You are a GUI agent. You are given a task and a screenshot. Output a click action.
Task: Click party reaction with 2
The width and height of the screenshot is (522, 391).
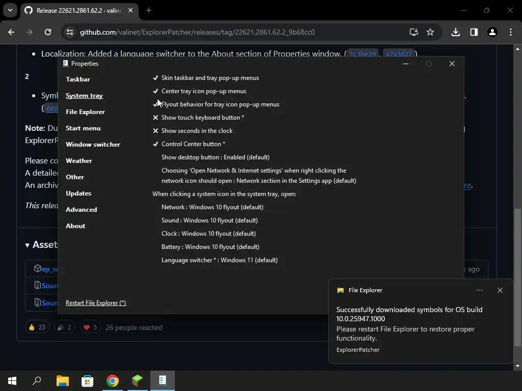[64, 327]
